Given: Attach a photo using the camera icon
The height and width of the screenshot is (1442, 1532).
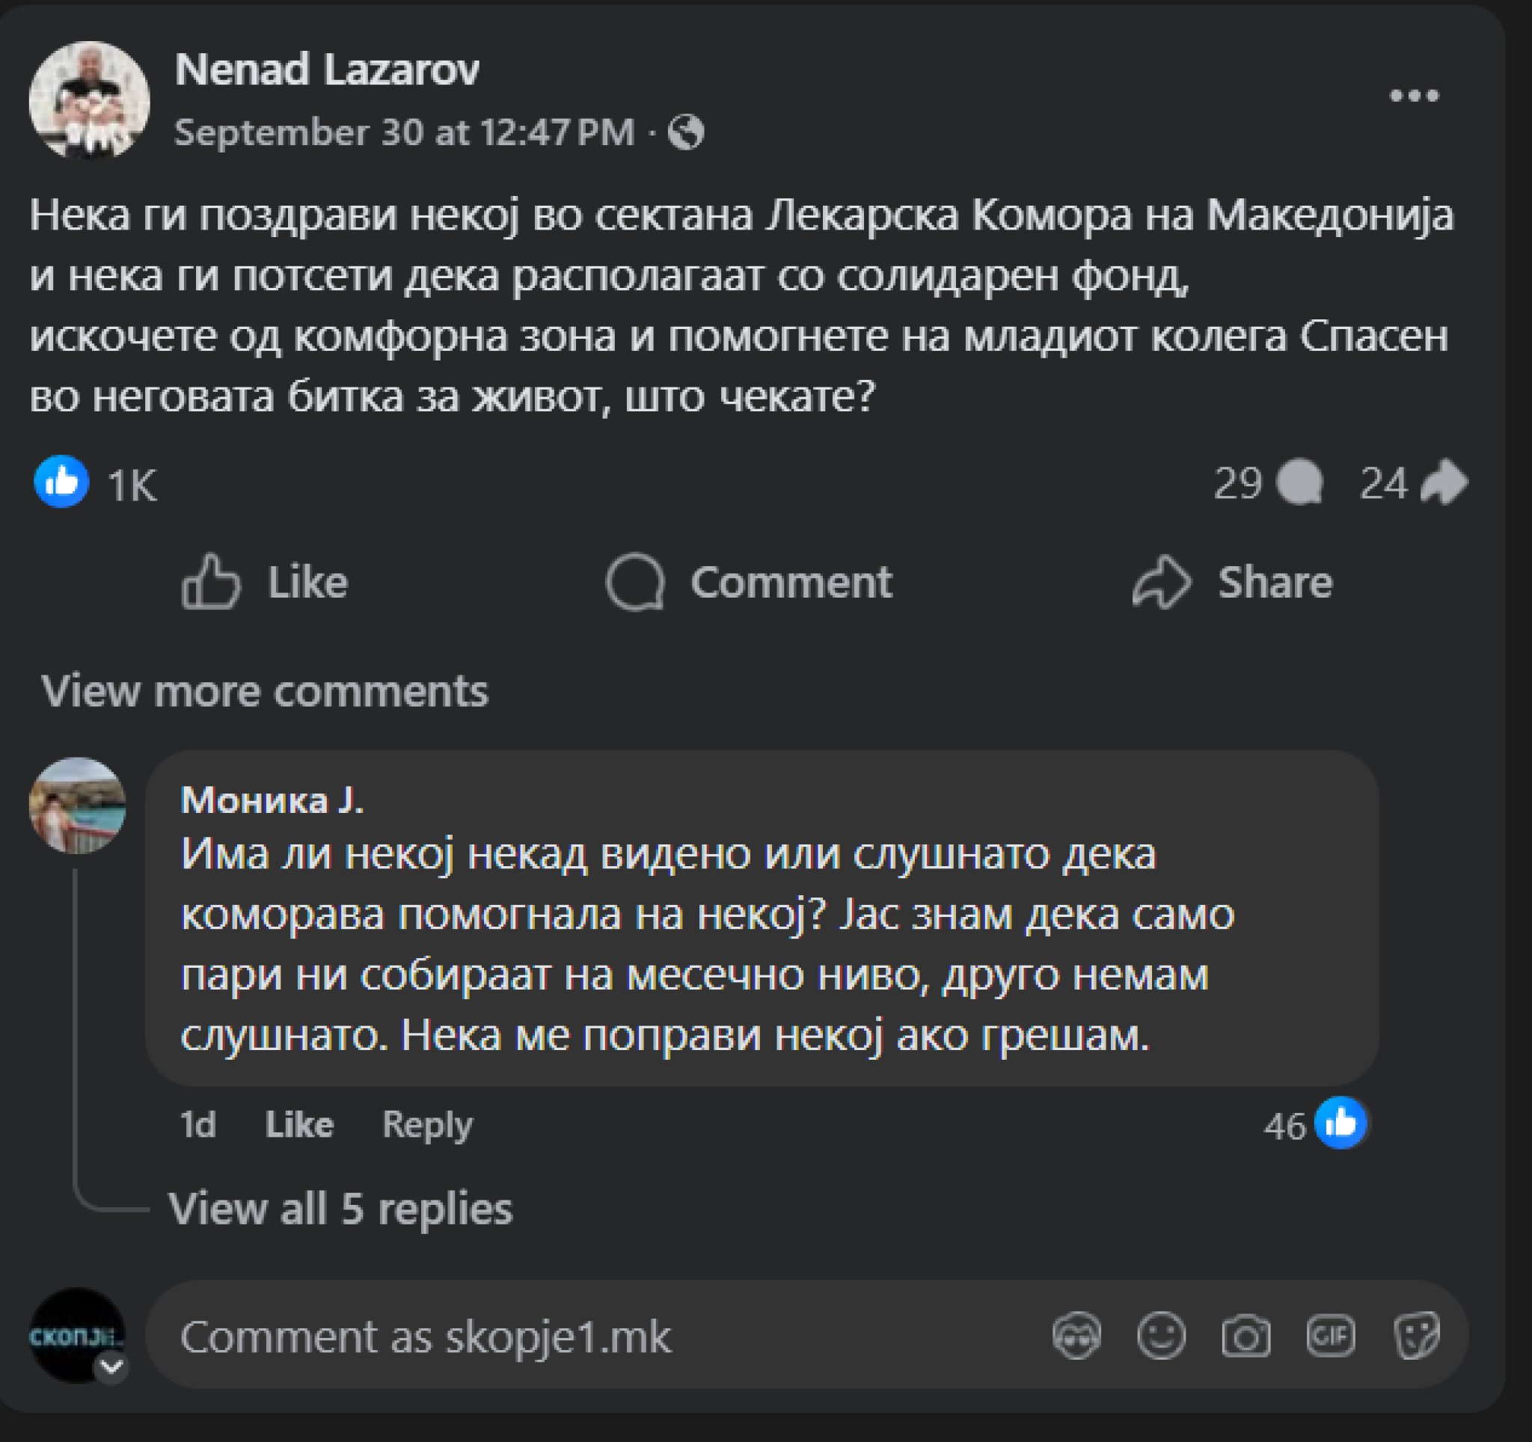Looking at the screenshot, I should [x=1245, y=1335].
